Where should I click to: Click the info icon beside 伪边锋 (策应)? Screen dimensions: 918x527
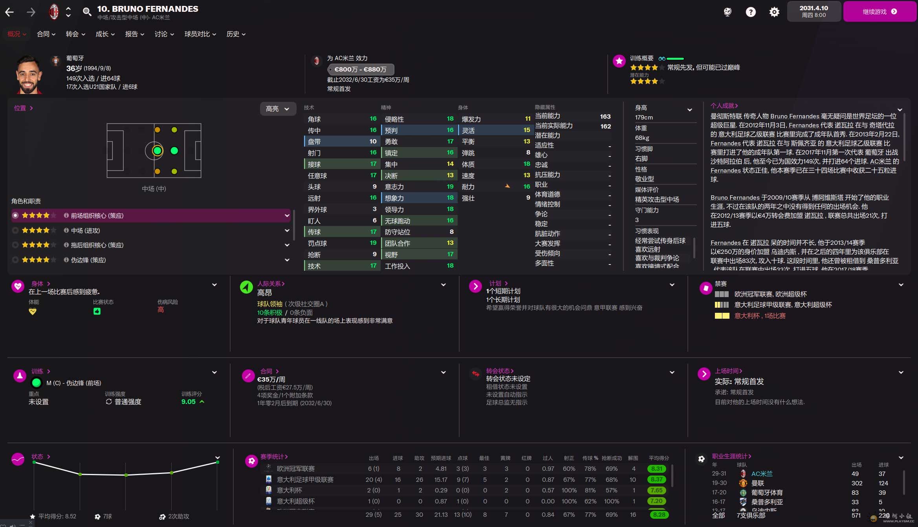click(x=66, y=260)
